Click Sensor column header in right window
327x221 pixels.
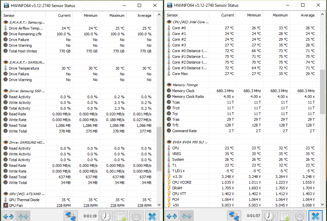(x=187, y=15)
